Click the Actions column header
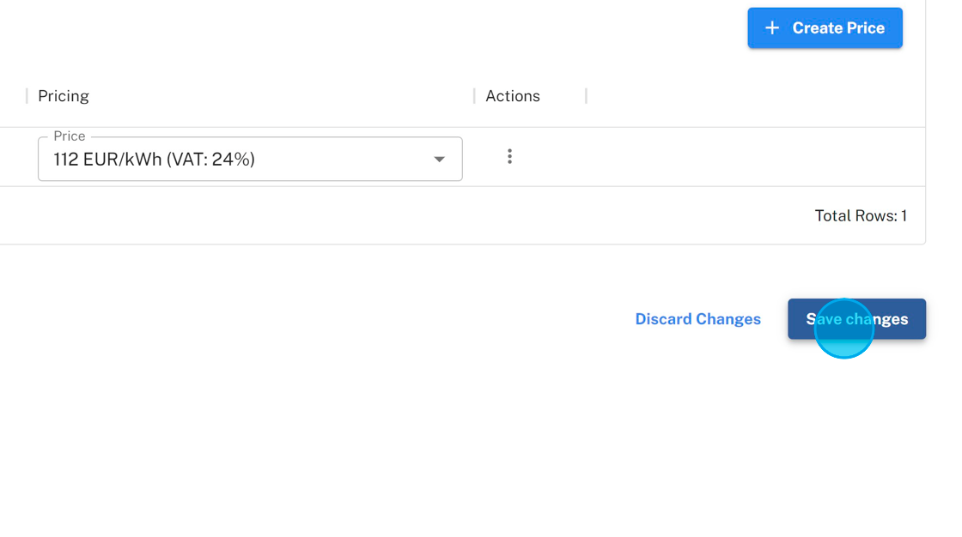The image size is (962, 537). (x=513, y=96)
